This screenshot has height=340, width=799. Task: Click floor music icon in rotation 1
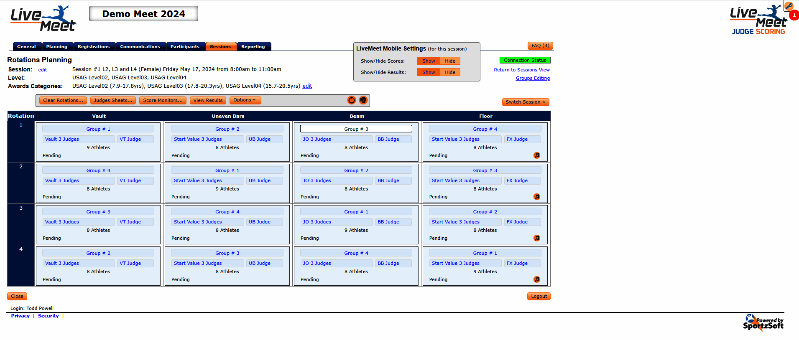pyautogui.click(x=537, y=155)
